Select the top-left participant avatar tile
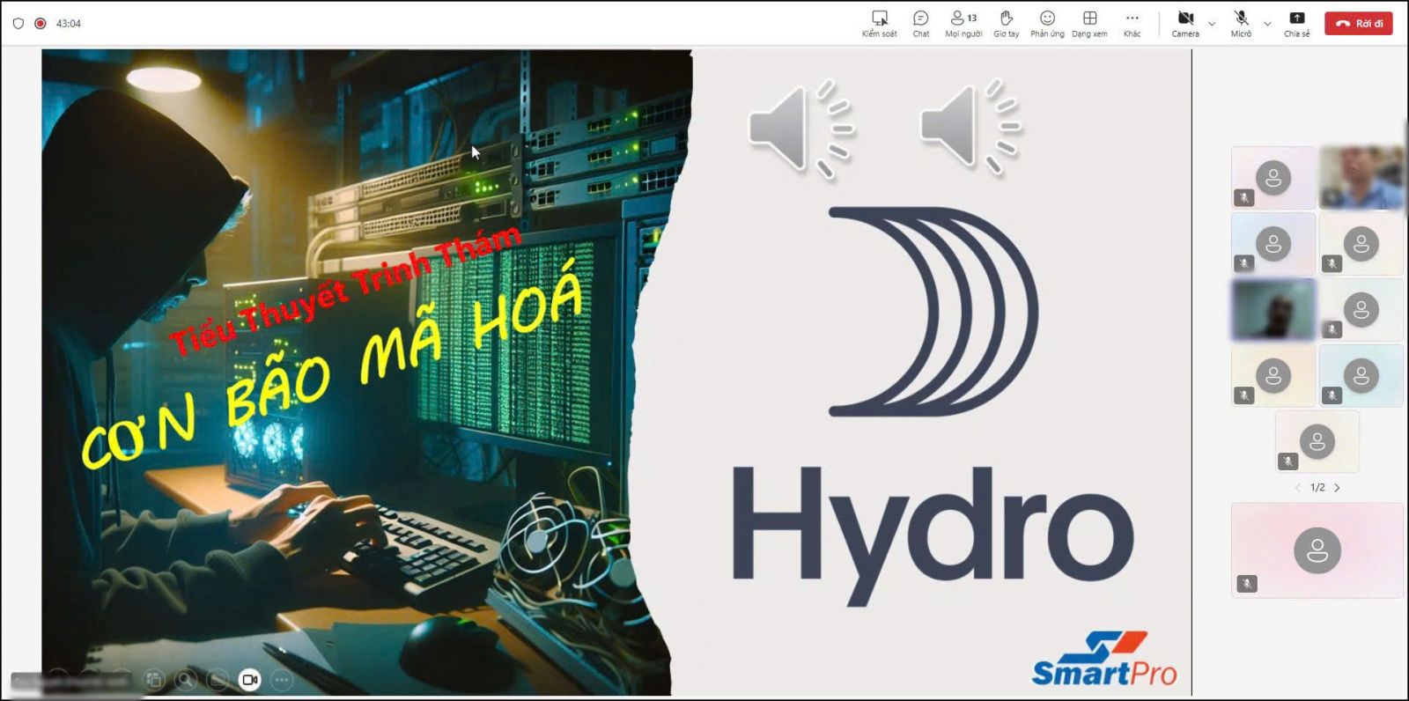1409x701 pixels. tap(1273, 178)
